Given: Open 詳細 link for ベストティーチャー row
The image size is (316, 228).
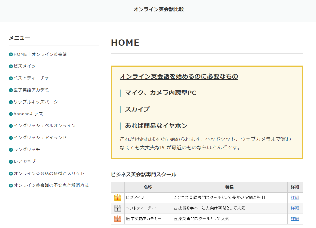Looking at the screenshot, I should pos(295,208).
